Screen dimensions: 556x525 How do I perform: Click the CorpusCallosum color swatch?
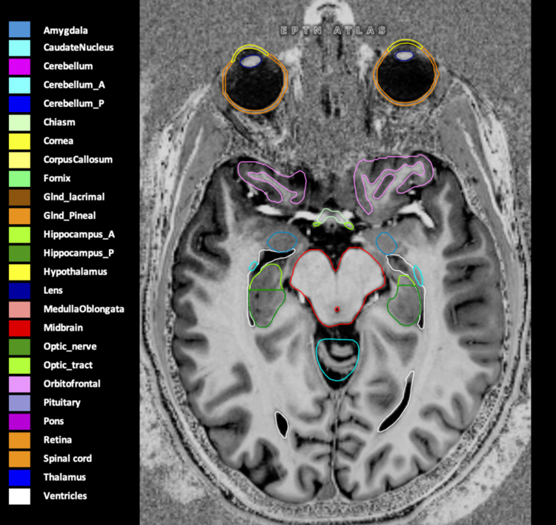click(x=19, y=160)
